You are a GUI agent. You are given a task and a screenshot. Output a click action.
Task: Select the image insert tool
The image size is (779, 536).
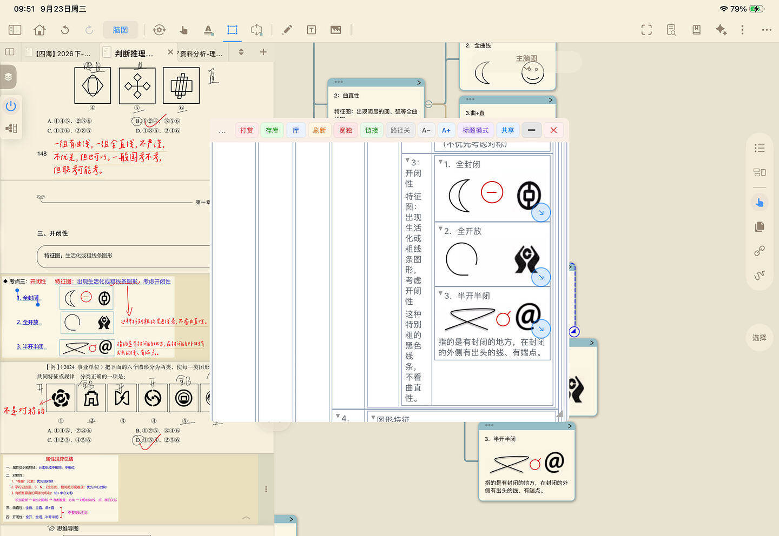coord(336,30)
